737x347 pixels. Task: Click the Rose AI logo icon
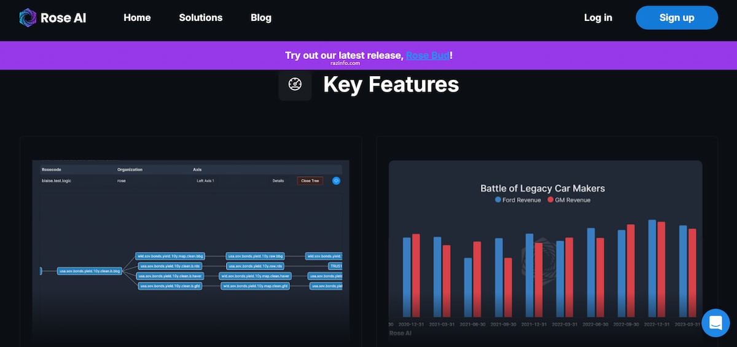coord(28,18)
